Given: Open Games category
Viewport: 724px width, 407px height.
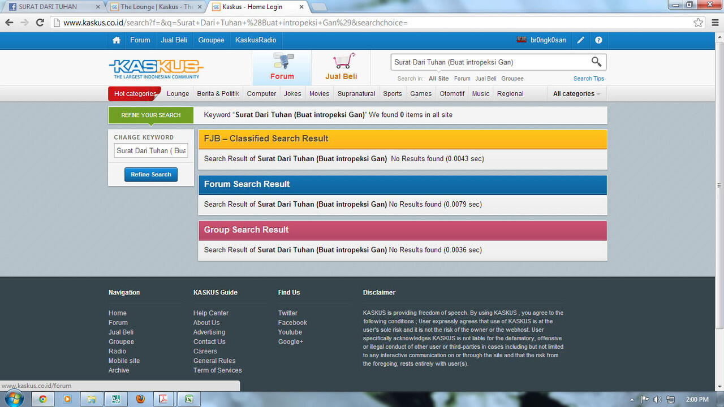Looking at the screenshot, I should point(421,94).
